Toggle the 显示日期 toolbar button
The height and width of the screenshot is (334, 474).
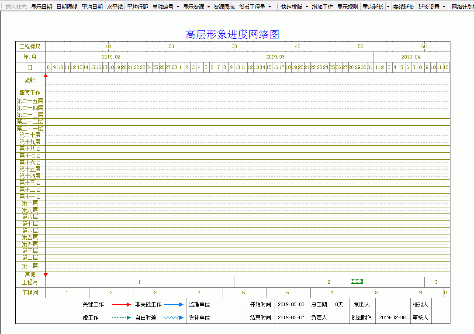pyautogui.click(x=42, y=7)
